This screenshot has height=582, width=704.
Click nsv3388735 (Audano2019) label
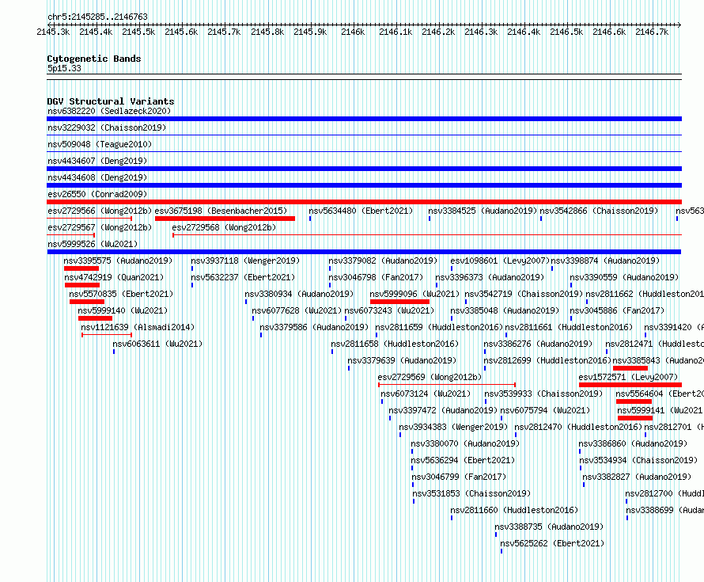(550, 527)
